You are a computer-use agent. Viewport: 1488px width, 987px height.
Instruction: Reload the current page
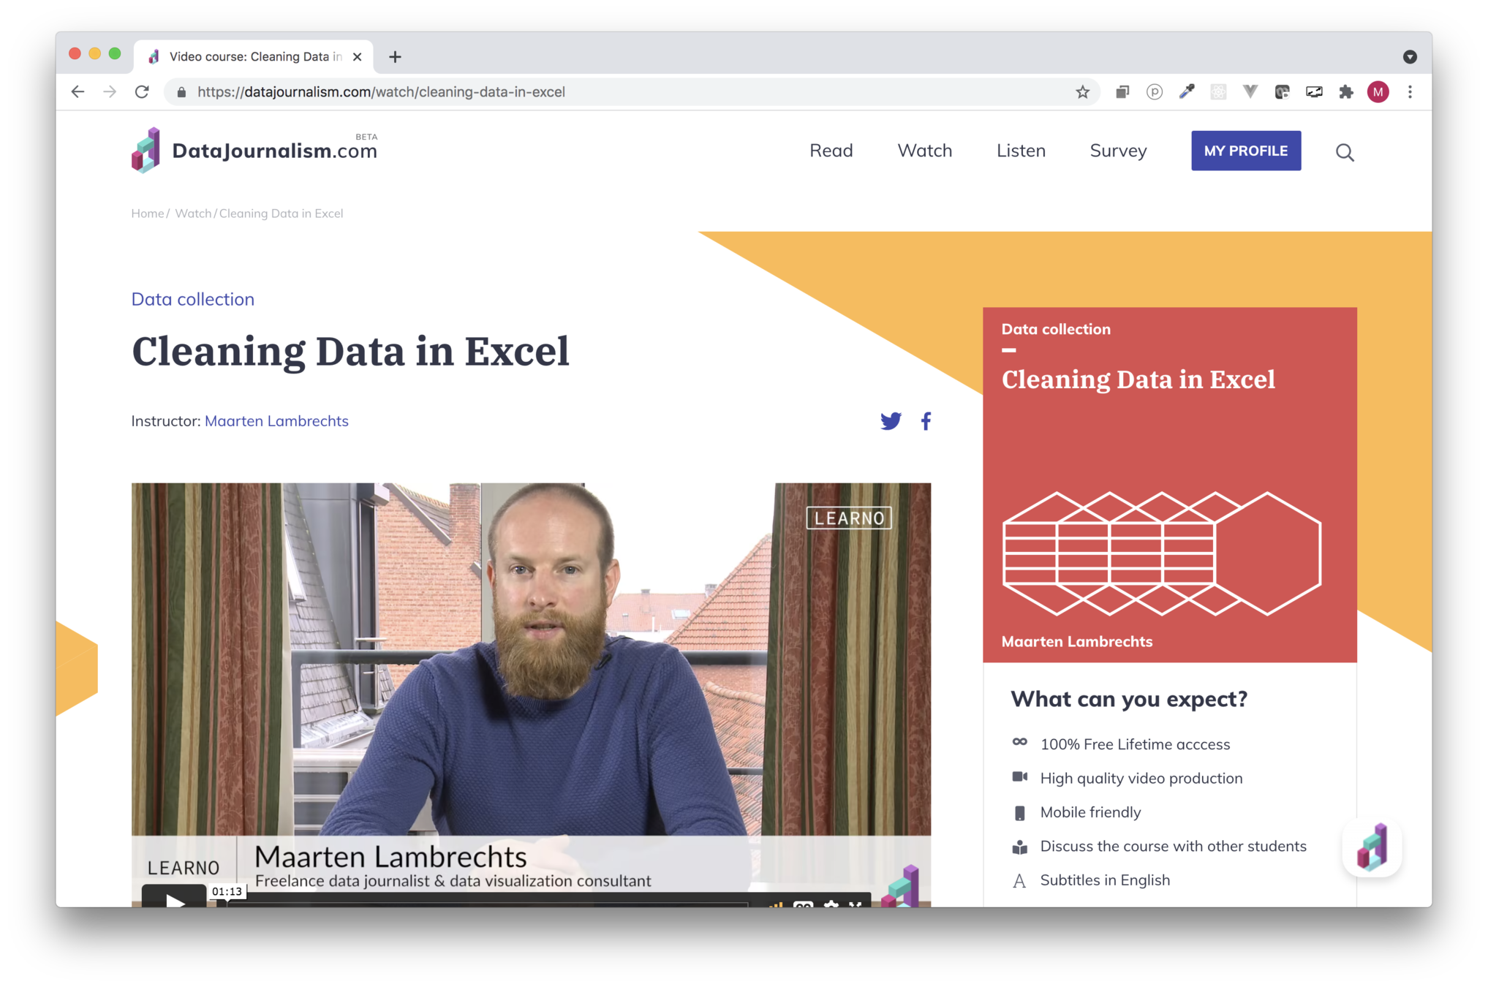pos(142,92)
